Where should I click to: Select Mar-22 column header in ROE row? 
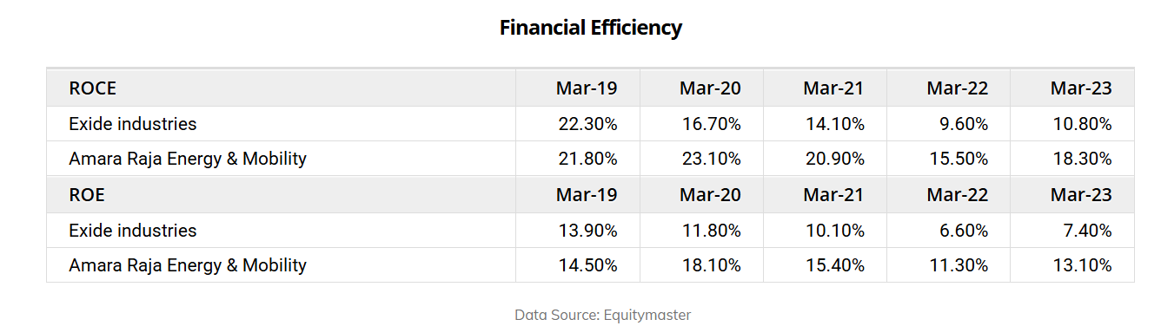[x=958, y=195]
